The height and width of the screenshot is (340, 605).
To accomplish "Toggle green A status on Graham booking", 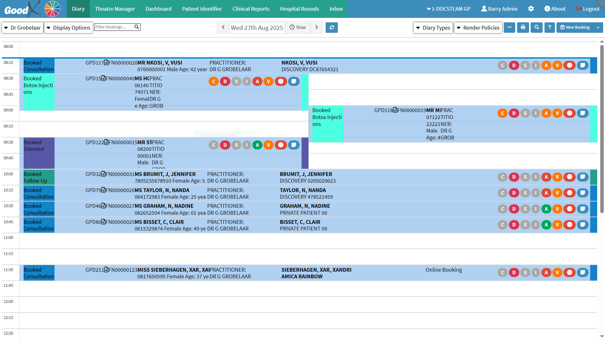I will click(546, 209).
